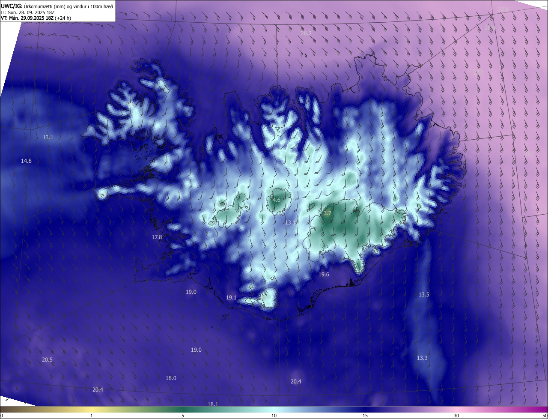The height and width of the screenshot is (419, 548).
Task: Click the colour bar tick label '10'
Action: click(x=274, y=416)
